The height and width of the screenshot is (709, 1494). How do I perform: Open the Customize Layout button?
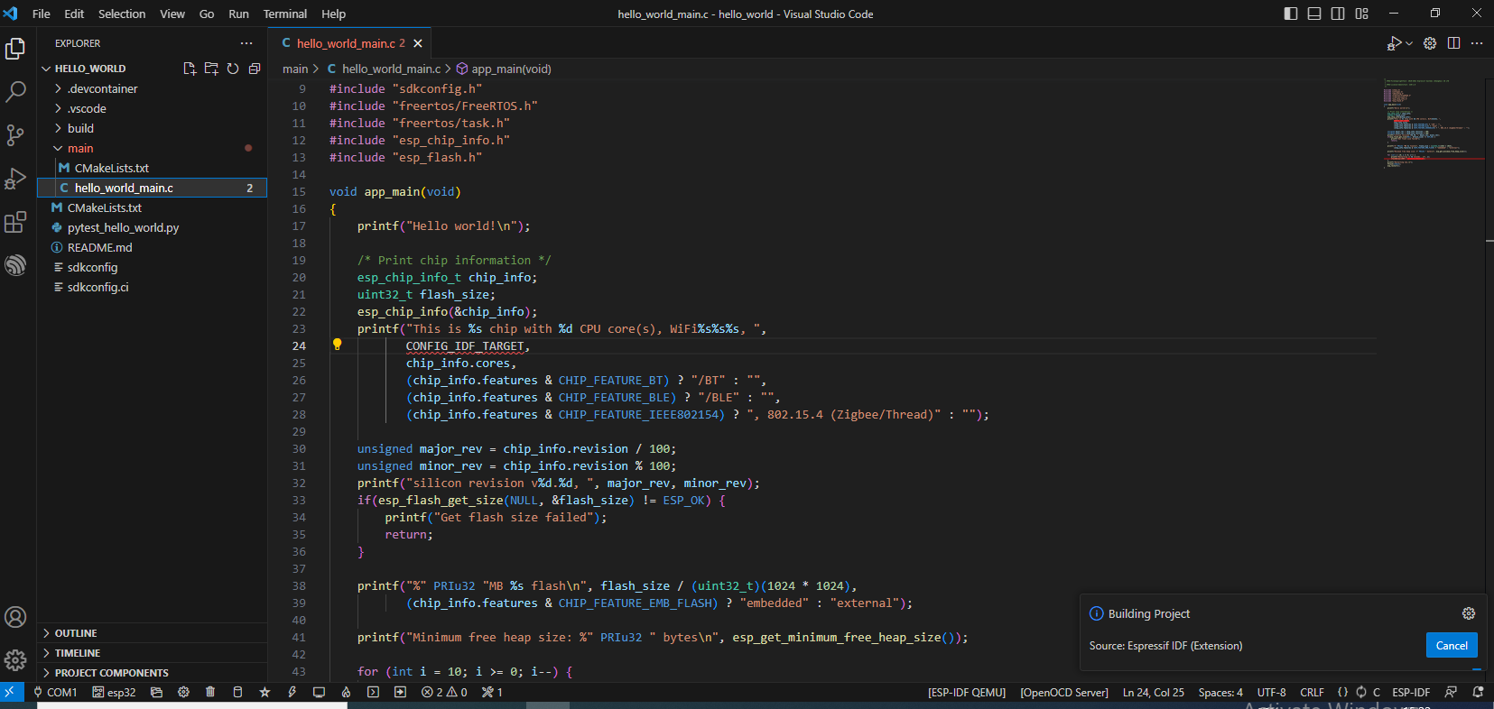pyautogui.click(x=1361, y=14)
